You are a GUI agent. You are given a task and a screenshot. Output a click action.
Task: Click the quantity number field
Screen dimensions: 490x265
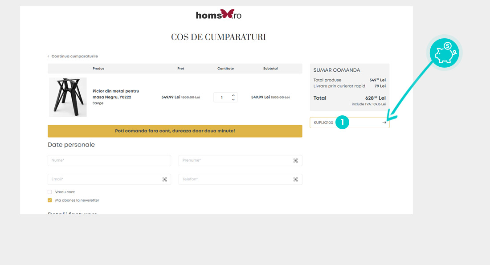pyautogui.click(x=222, y=97)
